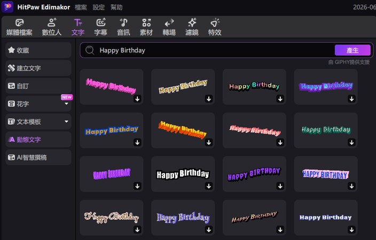Download yellow-blue gradient Happy Birthday text
Image resolution: width=376 pixels, height=240 pixels.
(x=137, y=142)
